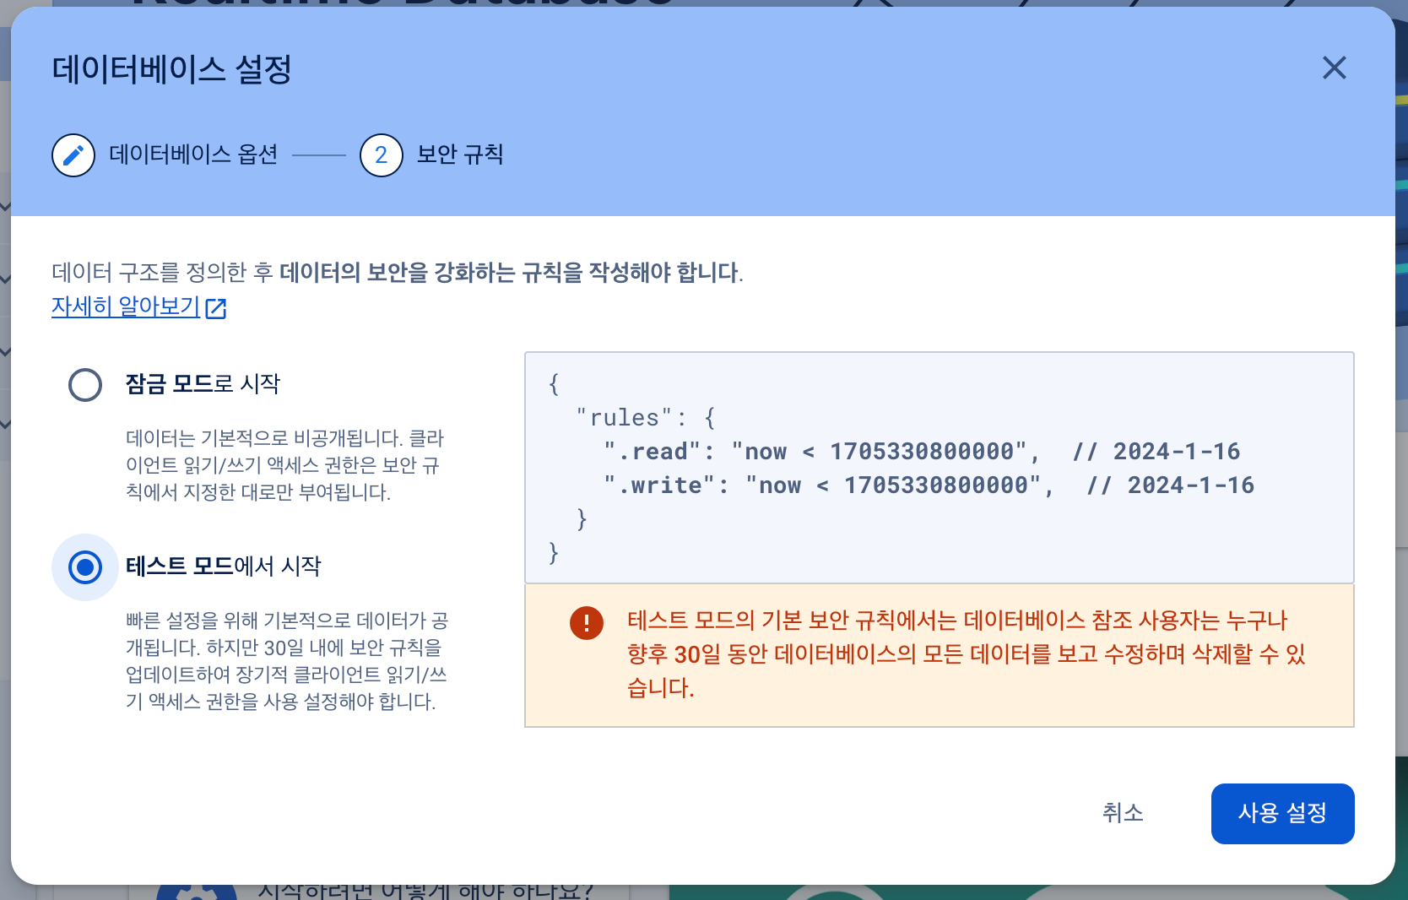Select 잠금 모드로 시작 radio button
The image size is (1408, 900).
click(x=85, y=385)
